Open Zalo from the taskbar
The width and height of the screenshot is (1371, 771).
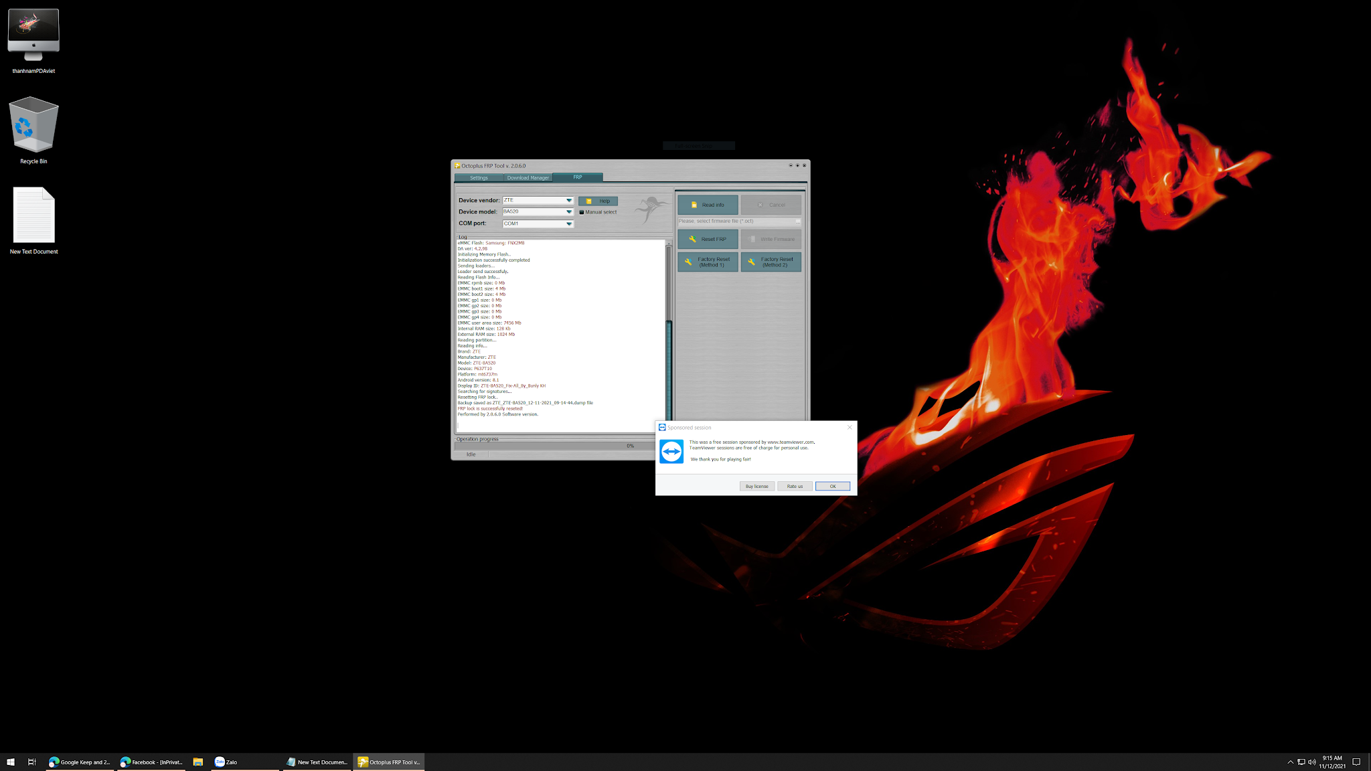[x=226, y=762]
